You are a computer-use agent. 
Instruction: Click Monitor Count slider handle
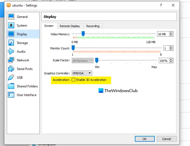click(x=73, y=48)
